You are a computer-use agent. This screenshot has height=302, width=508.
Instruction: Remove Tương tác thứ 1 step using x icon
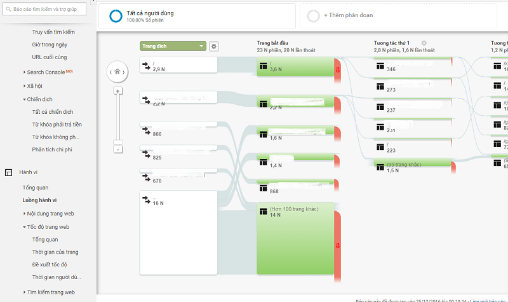pyautogui.click(x=424, y=43)
